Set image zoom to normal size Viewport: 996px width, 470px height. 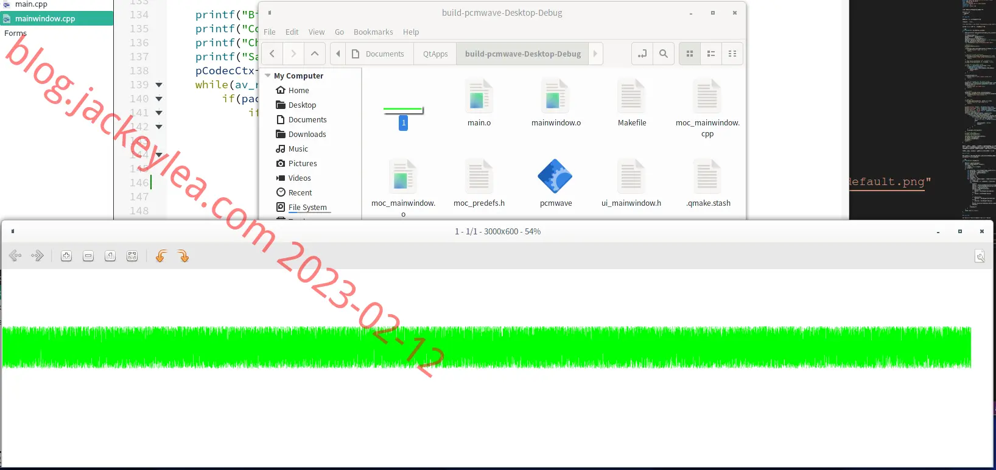pyautogui.click(x=110, y=256)
